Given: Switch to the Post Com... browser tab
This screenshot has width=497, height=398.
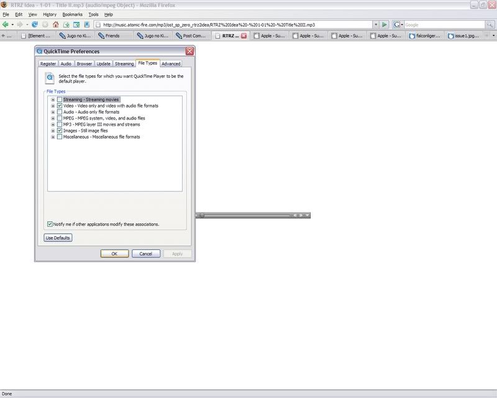Looking at the screenshot, I should [192, 35].
